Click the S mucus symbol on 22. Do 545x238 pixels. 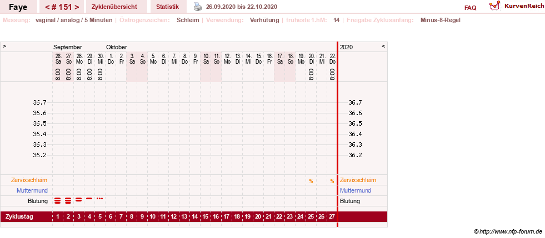[x=332, y=181]
